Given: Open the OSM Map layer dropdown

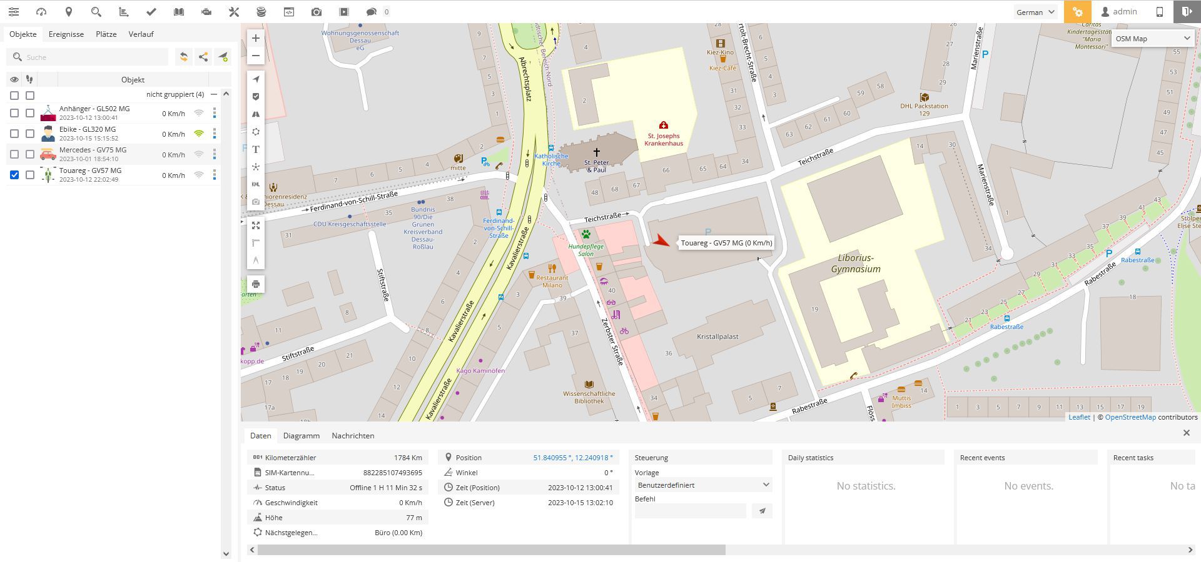Looking at the screenshot, I should coord(1153,39).
